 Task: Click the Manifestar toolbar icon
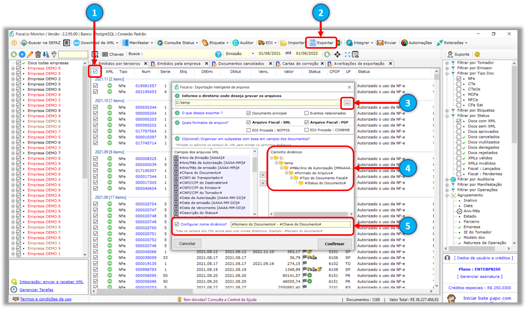coord(125,43)
